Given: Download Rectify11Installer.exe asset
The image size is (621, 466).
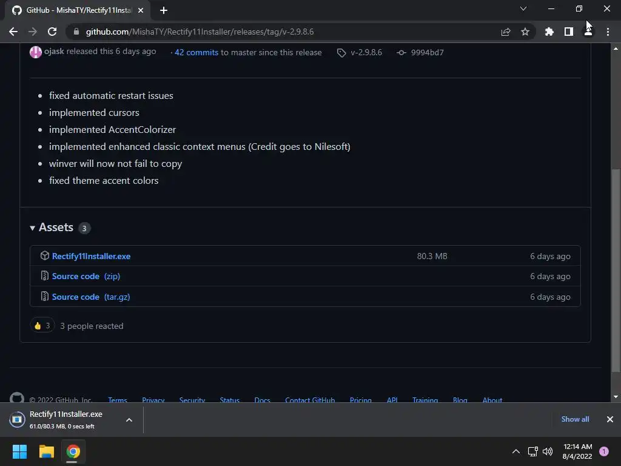Looking at the screenshot, I should coord(91,257).
